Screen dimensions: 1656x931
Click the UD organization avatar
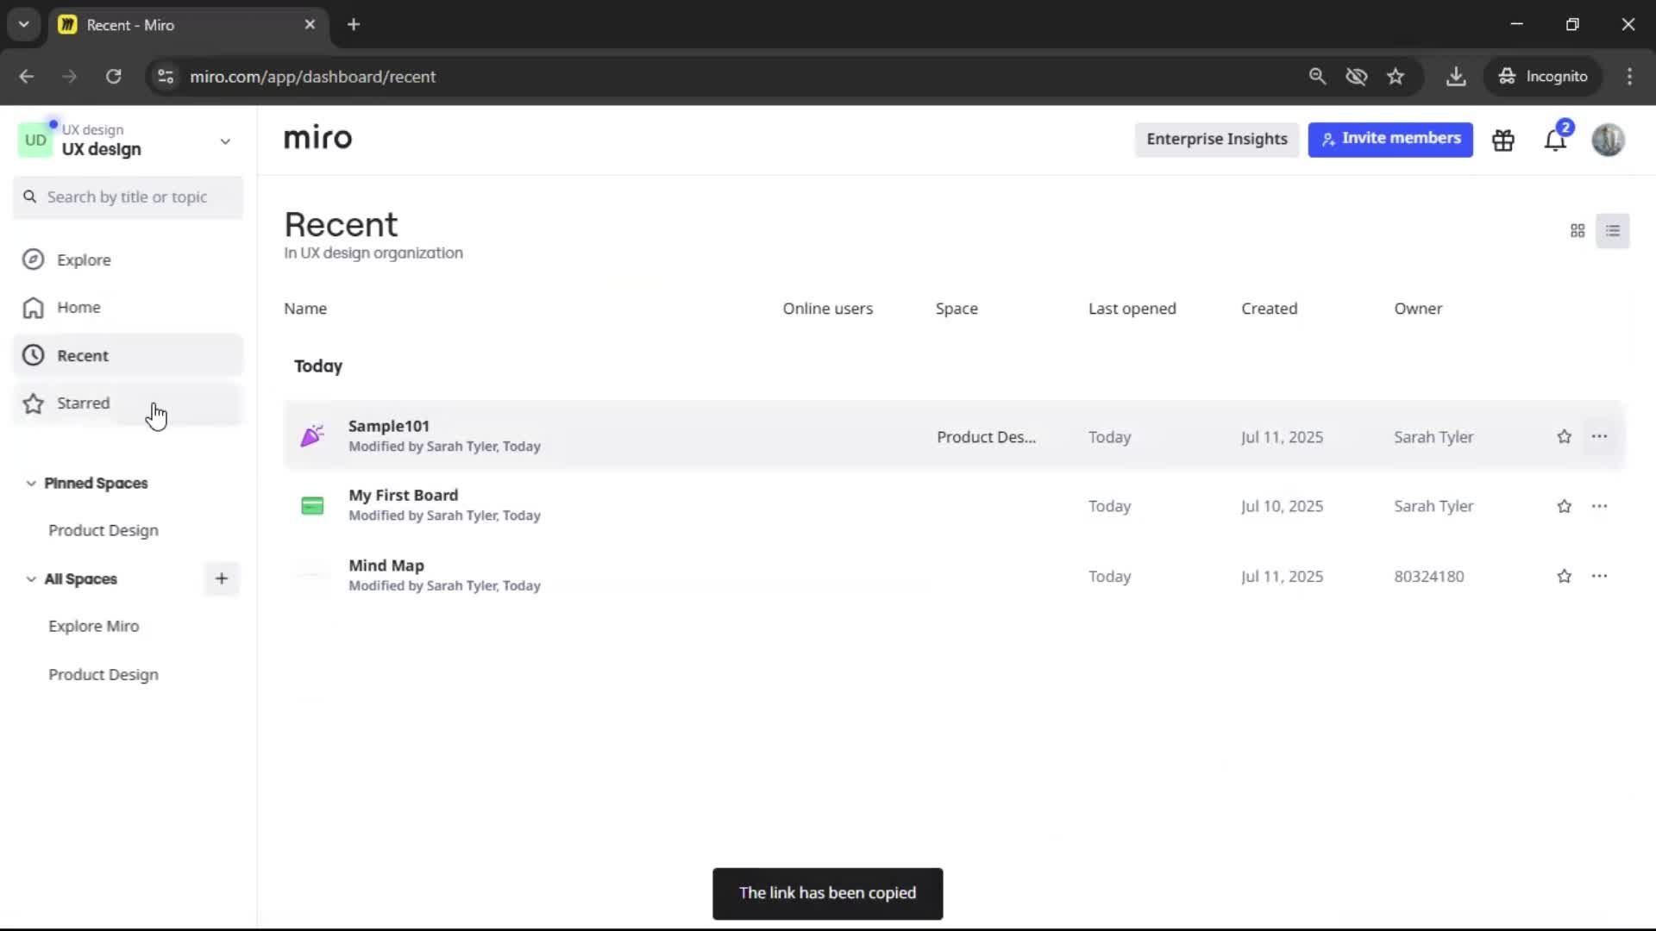click(35, 141)
